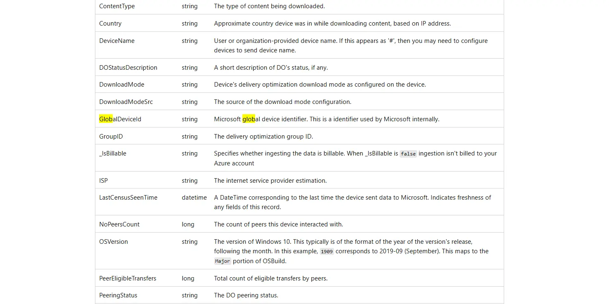This screenshot has height=304, width=609.
Task: Click the string type in DeviceName row
Action: tap(190, 41)
